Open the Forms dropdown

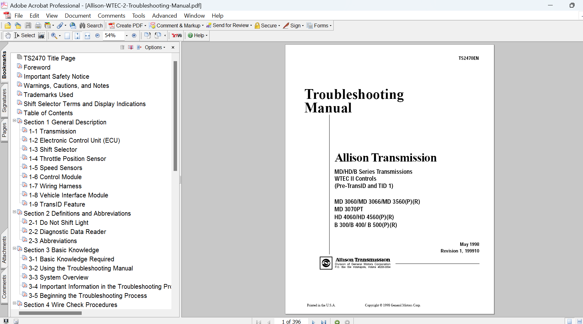(319, 26)
